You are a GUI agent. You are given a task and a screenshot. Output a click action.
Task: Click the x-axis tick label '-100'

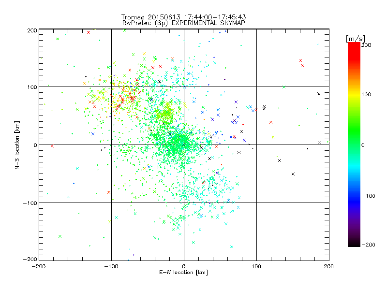click(111, 266)
